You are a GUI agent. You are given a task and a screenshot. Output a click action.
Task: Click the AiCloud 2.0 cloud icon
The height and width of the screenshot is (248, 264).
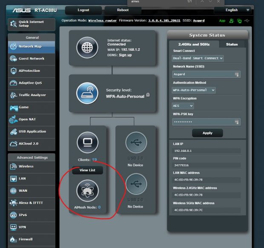coord(13,144)
